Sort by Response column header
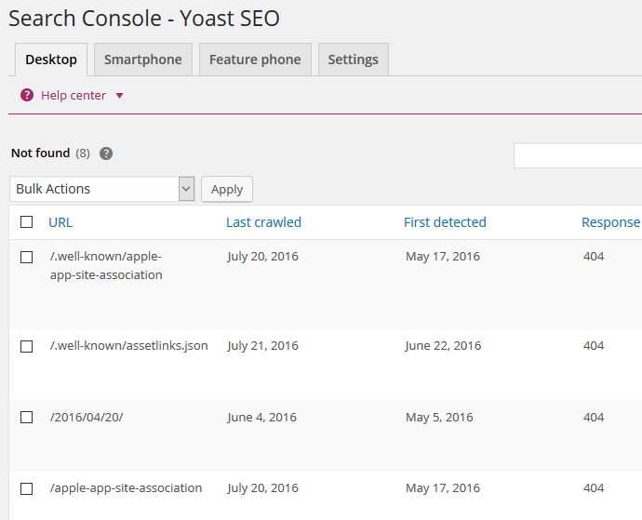Viewport: 642px width, 520px height. (x=611, y=222)
